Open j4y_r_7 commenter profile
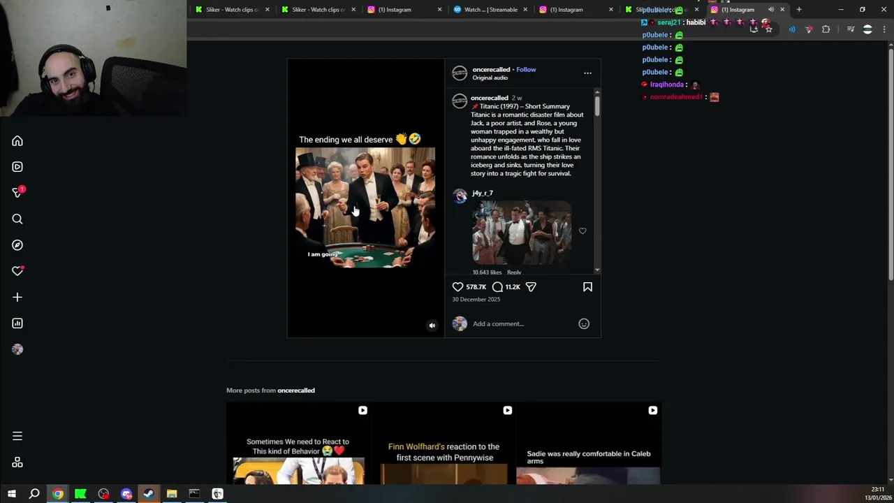The width and height of the screenshot is (894, 503). (x=483, y=193)
